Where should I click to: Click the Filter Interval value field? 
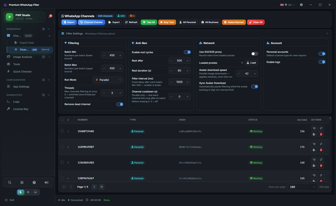tap(180, 82)
